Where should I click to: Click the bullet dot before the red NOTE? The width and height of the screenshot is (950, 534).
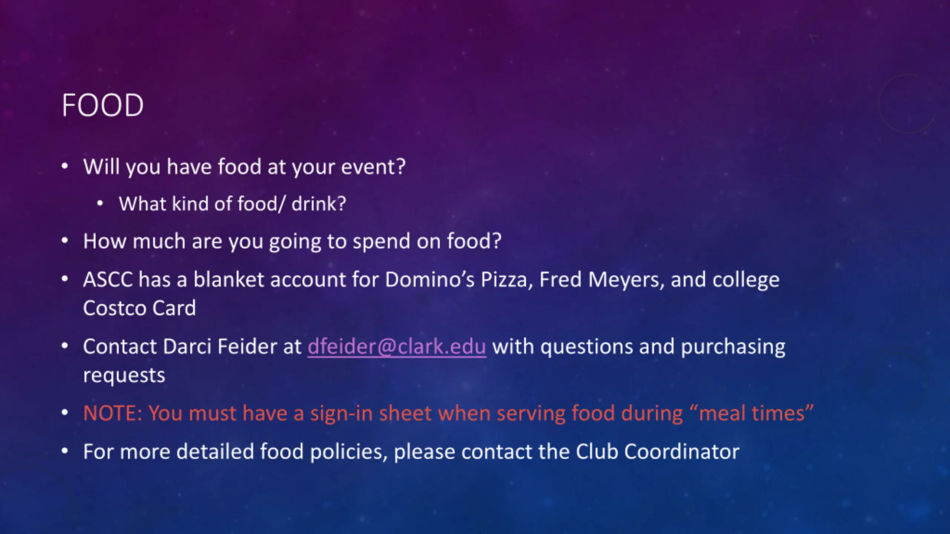[65, 413]
